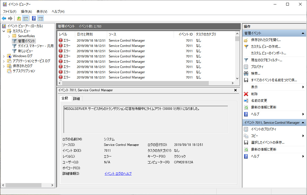Expand the ServerRoles tree node

[9, 36]
